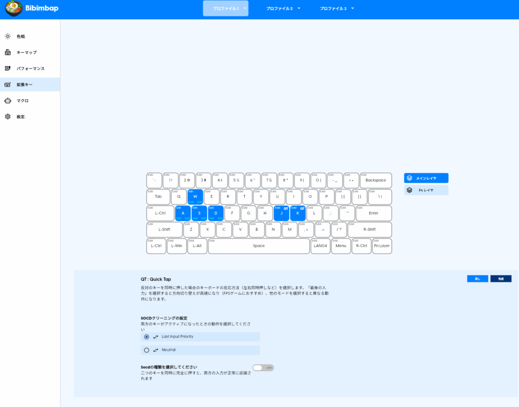Image resolution: width=519 pixels, height=407 pixels.
Task: Open the キーマップ keymap icon
Action: (8, 52)
